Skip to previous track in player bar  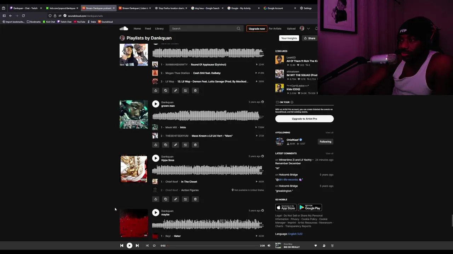(x=122, y=246)
